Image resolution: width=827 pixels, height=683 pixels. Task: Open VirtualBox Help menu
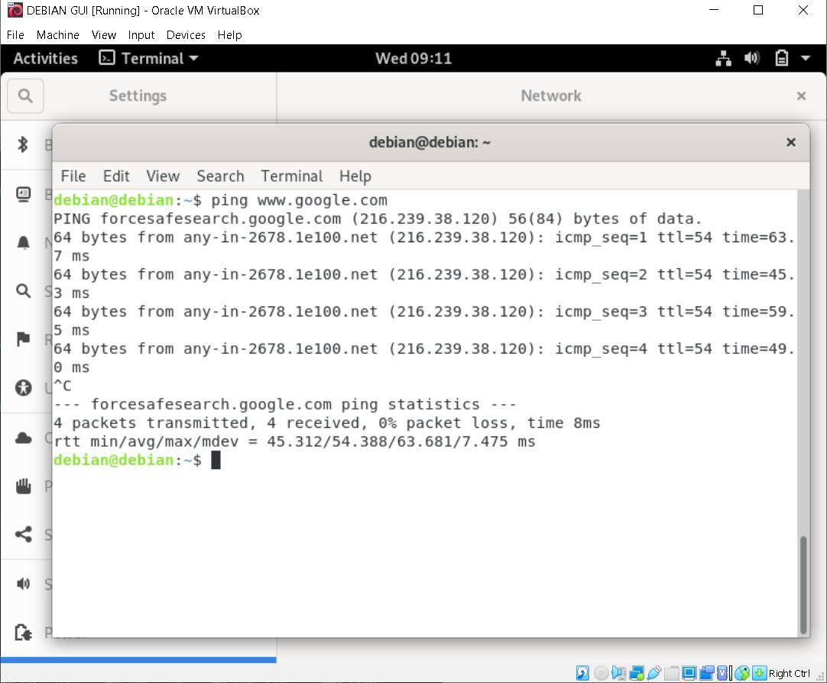pyautogui.click(x=230, y=35)
